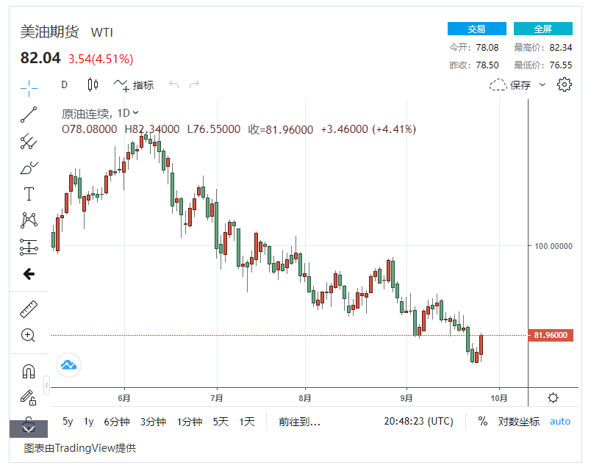Open the candlestick chart style picker
This screenshot has height=465, width=591.
pos(93,84)
